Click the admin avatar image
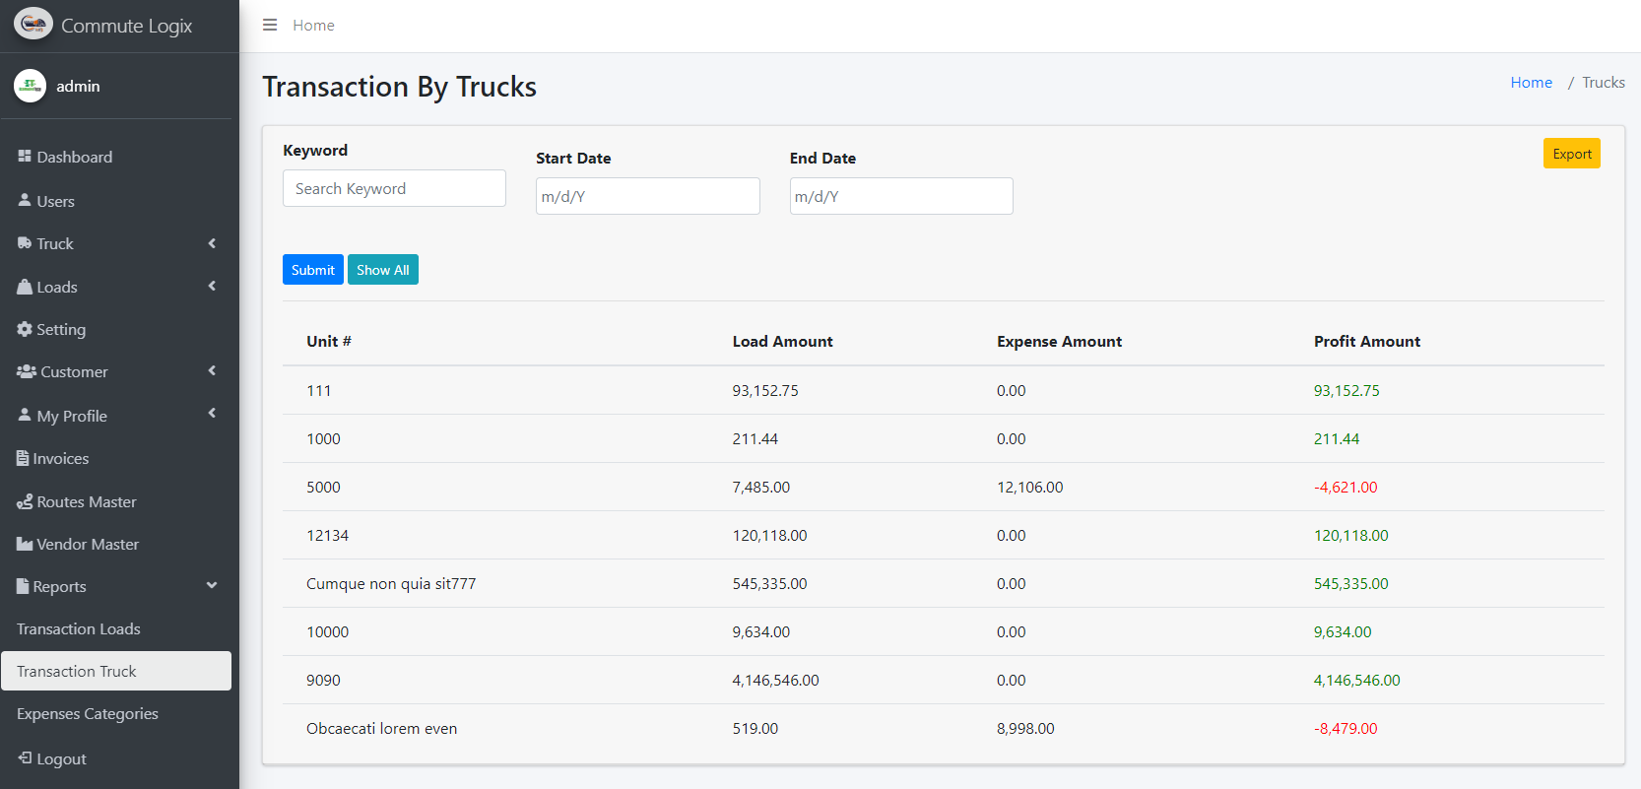Screen dimensions: 1641x789 tap(30, 86)
